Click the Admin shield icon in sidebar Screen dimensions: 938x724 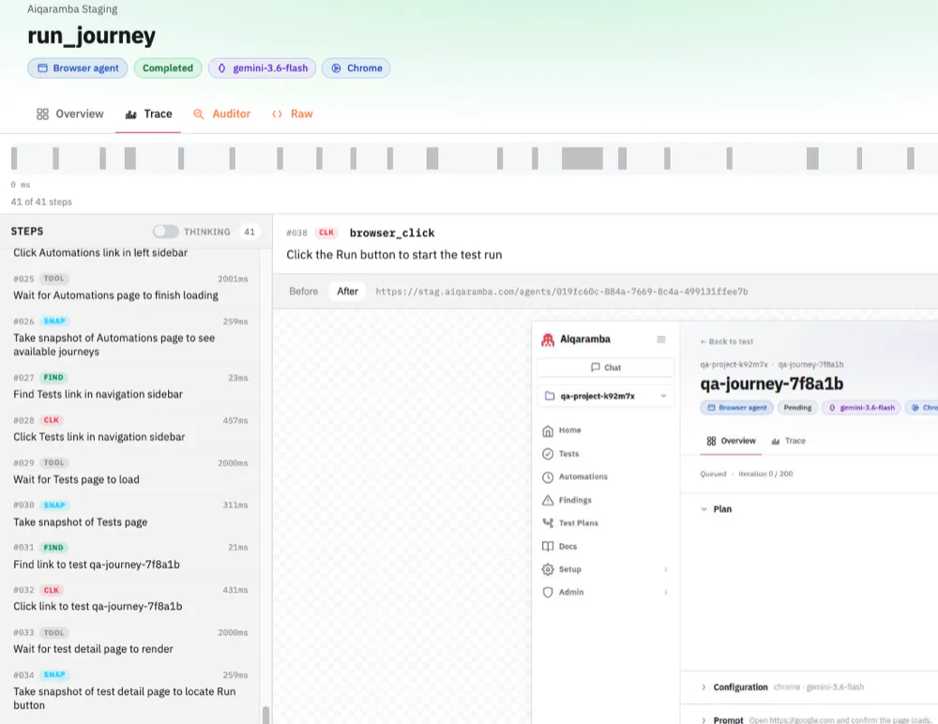[x=548, y=593]
